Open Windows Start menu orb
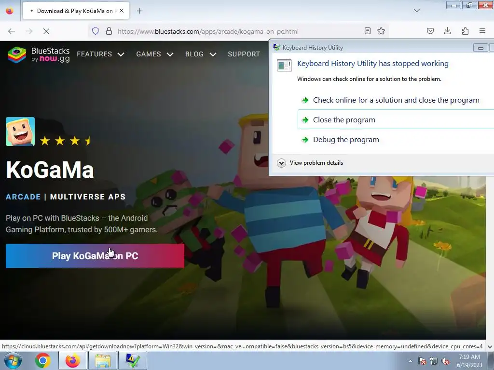The height and width of the screenshot is (370, 494). (x=13, y=360)
